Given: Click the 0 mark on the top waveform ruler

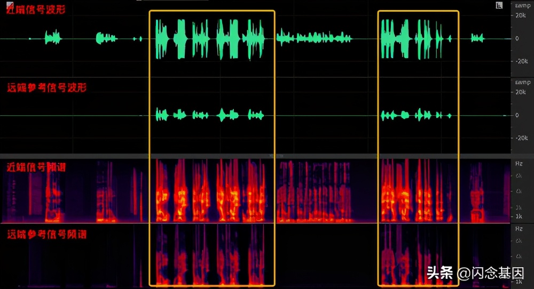Looking at the screenshot, I should click(x=517, y=38).
